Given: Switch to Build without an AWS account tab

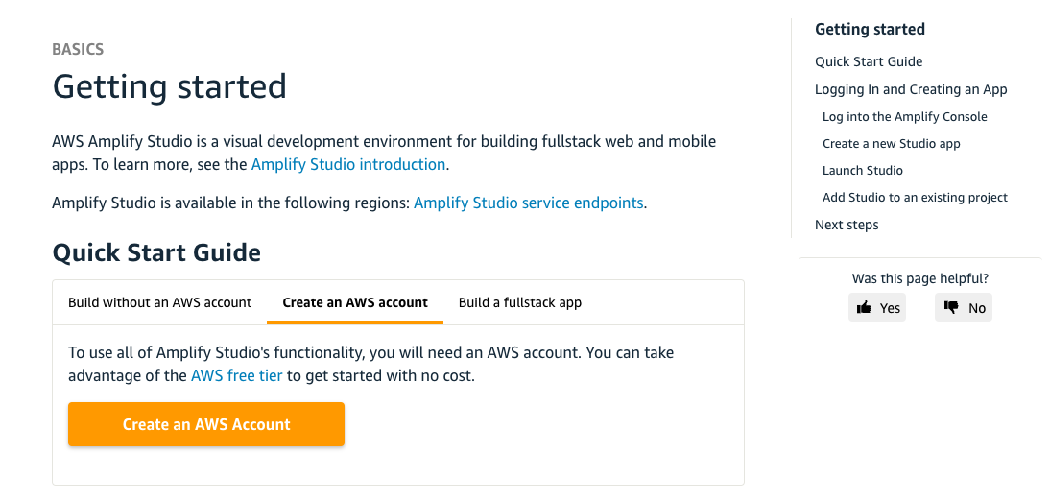Looking at the screenshot, I should 159,302.
